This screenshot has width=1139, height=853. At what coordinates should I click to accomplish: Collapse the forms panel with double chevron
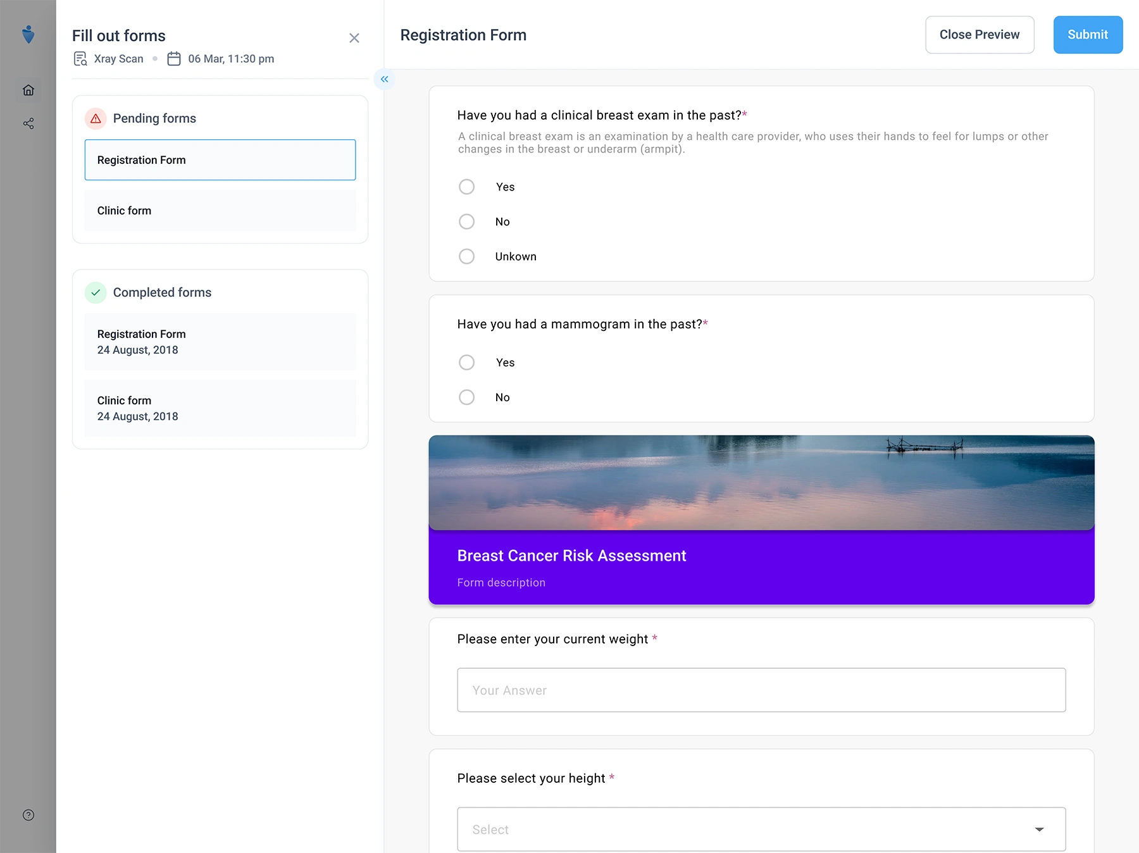coord(384,79)
